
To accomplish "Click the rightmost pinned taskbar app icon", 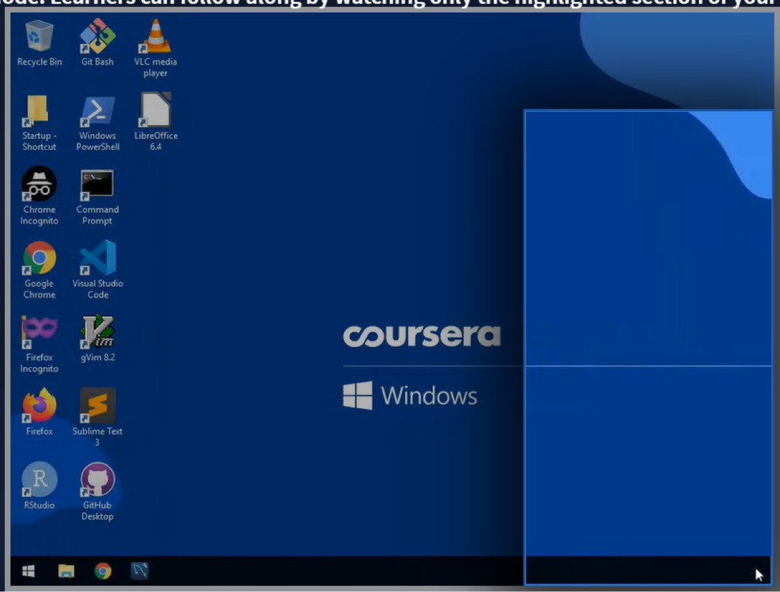I will point(140,571).
